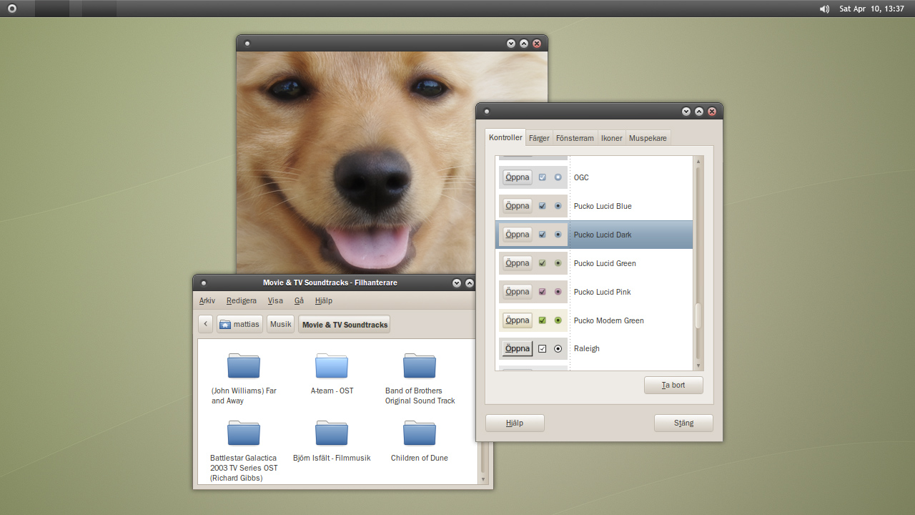Click the Movie & TV Soundtracks path button
915x515 pixels.
pyautogui.click(x=345, y=324)
